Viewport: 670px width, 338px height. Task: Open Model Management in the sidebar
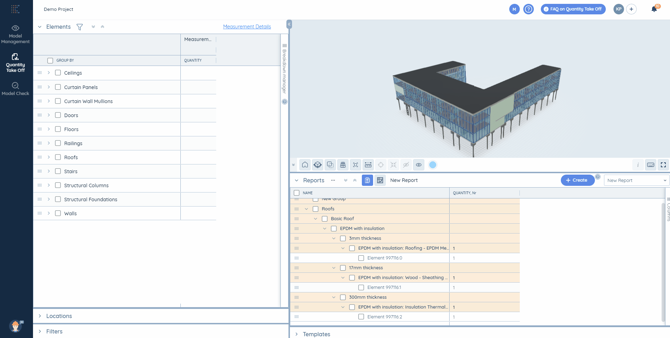15,34
